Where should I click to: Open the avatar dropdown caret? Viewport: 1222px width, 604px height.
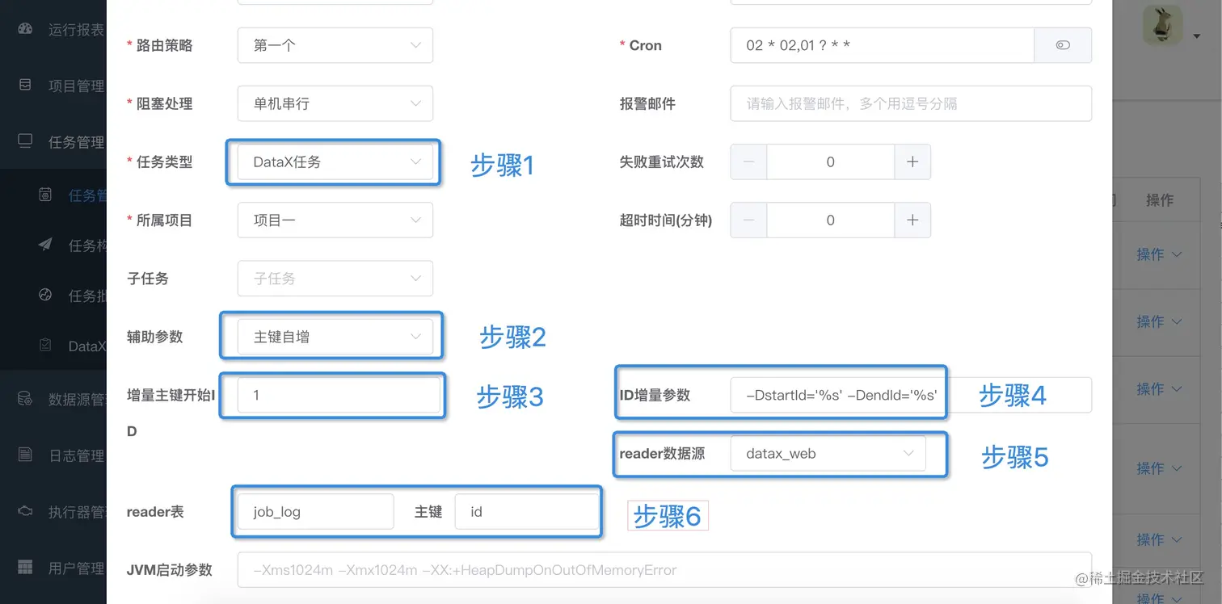tap(1196, 36)
